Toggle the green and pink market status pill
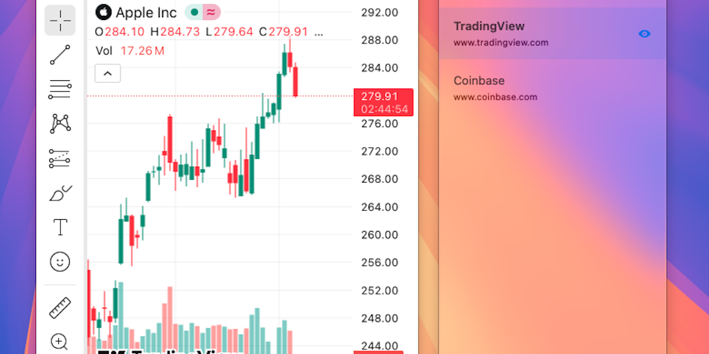Image resolution: width=709 pixels, height=354 pixels. (202, 12)
